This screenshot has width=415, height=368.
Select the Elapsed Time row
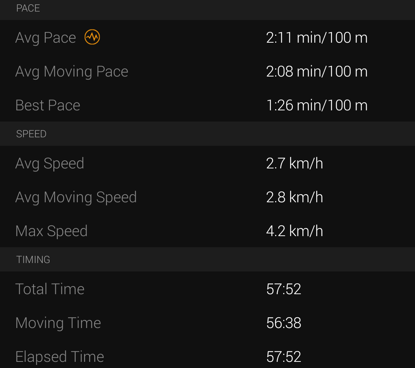tap(207, 356)
